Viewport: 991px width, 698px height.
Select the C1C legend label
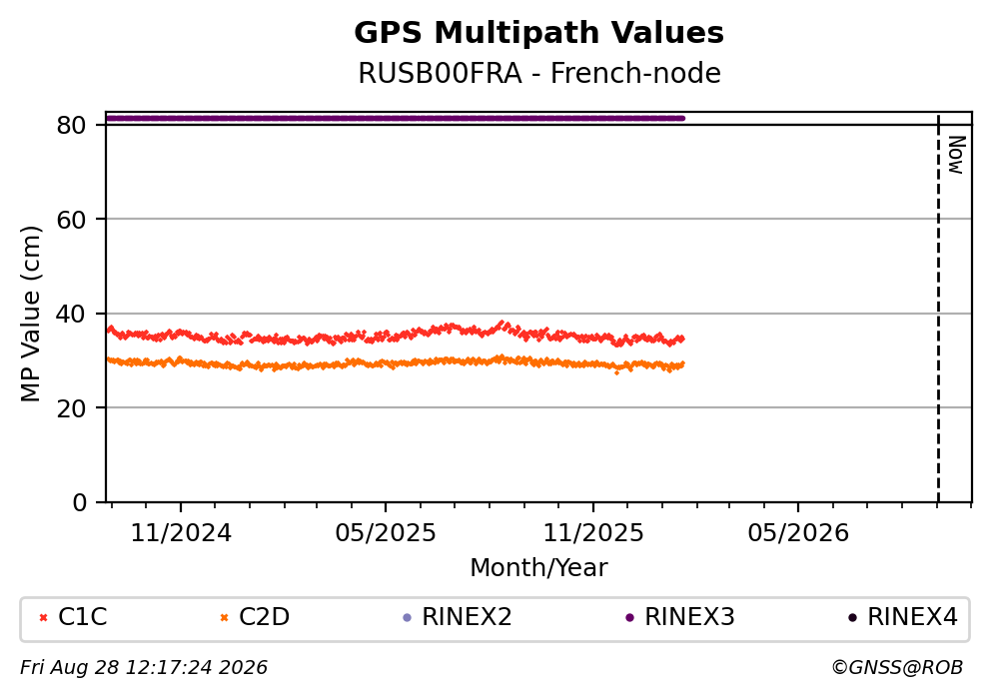pos(83,616)
